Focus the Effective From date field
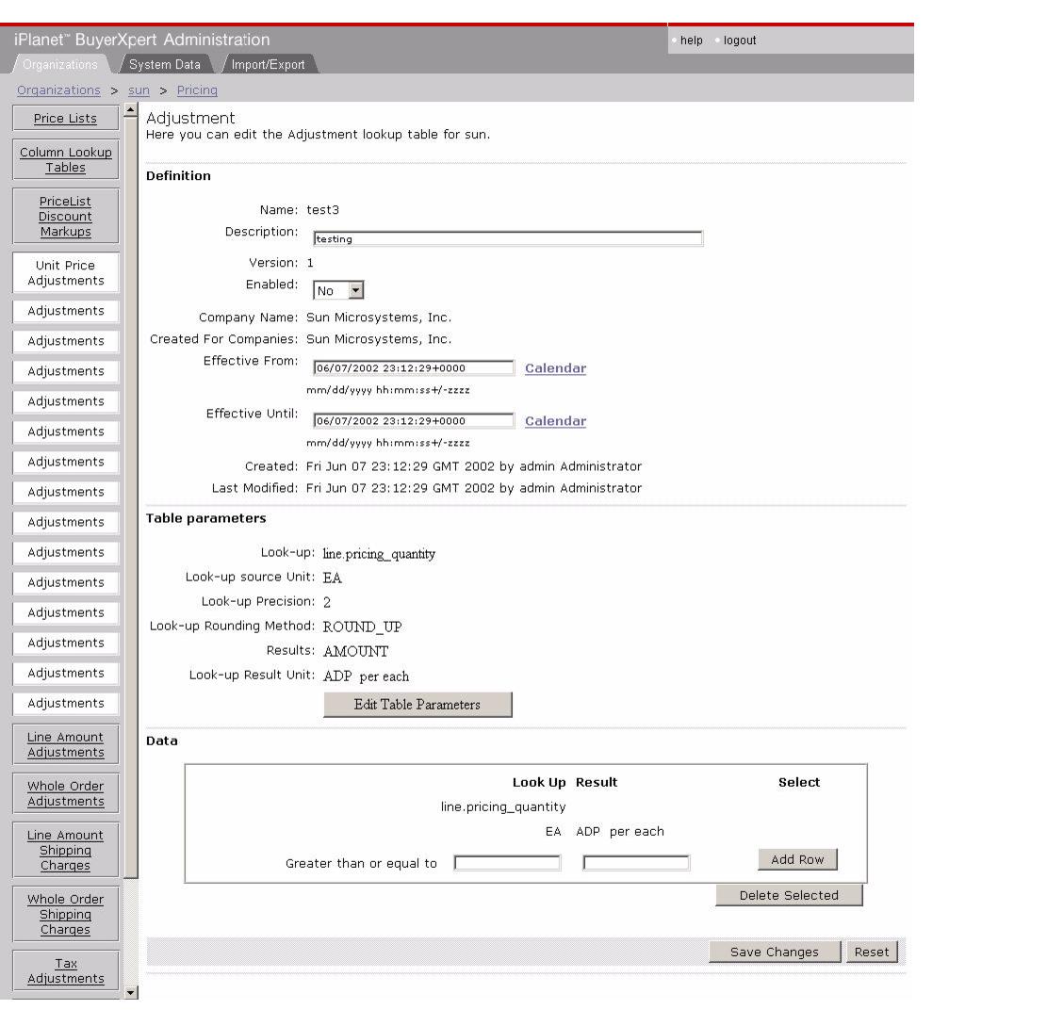The height and width of the screenshot is (1026, 1047). tap(414, 367)
